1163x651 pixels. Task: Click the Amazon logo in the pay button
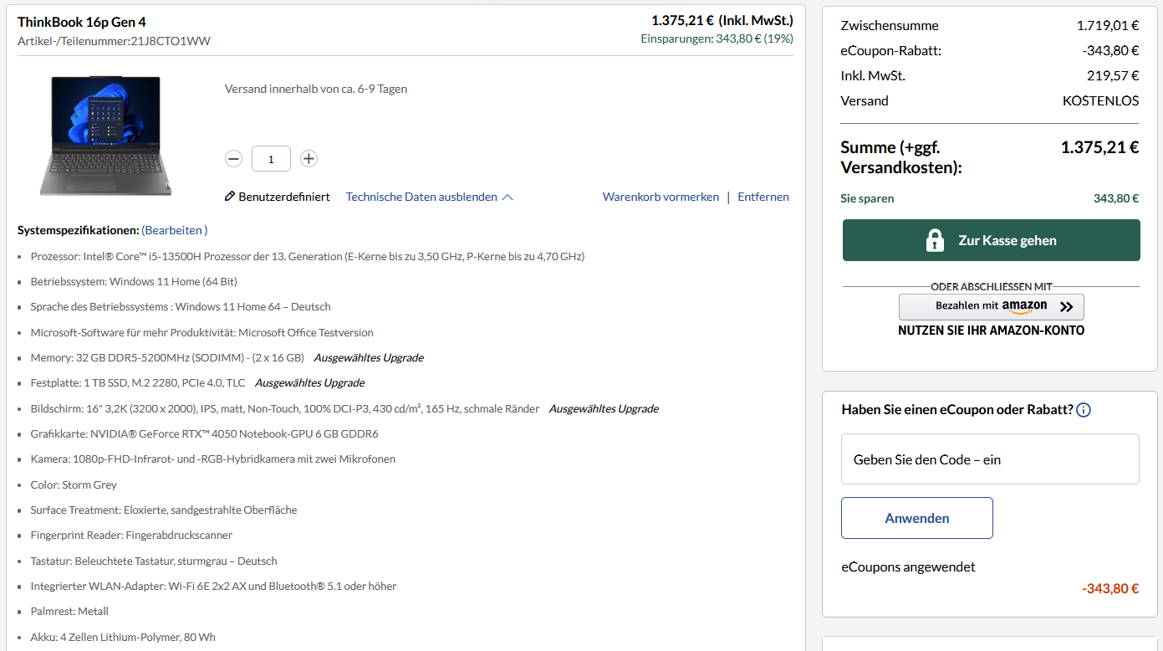(1024, 307)
